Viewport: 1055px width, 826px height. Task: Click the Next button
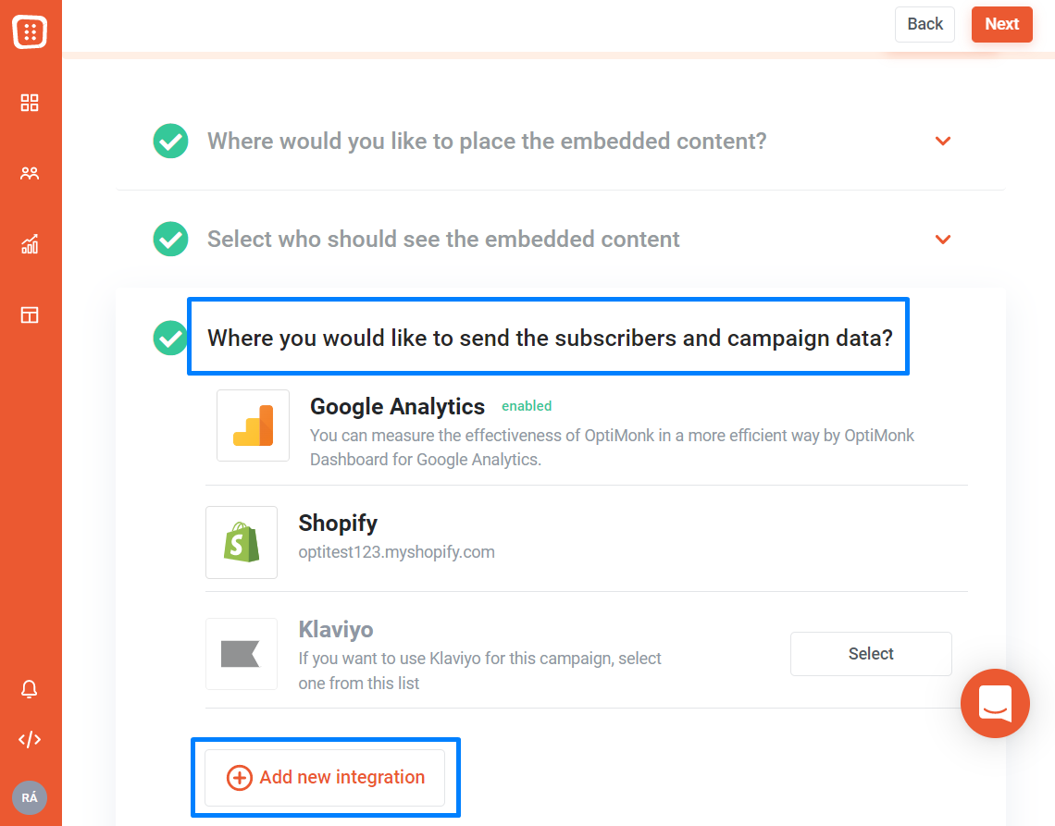coord(1002,24)
